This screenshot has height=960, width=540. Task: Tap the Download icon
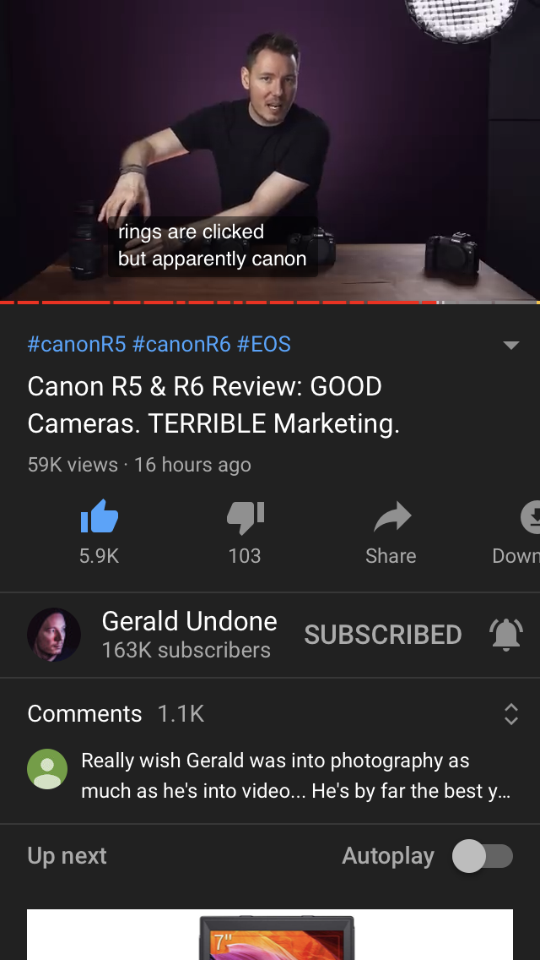tap(531, 517)
